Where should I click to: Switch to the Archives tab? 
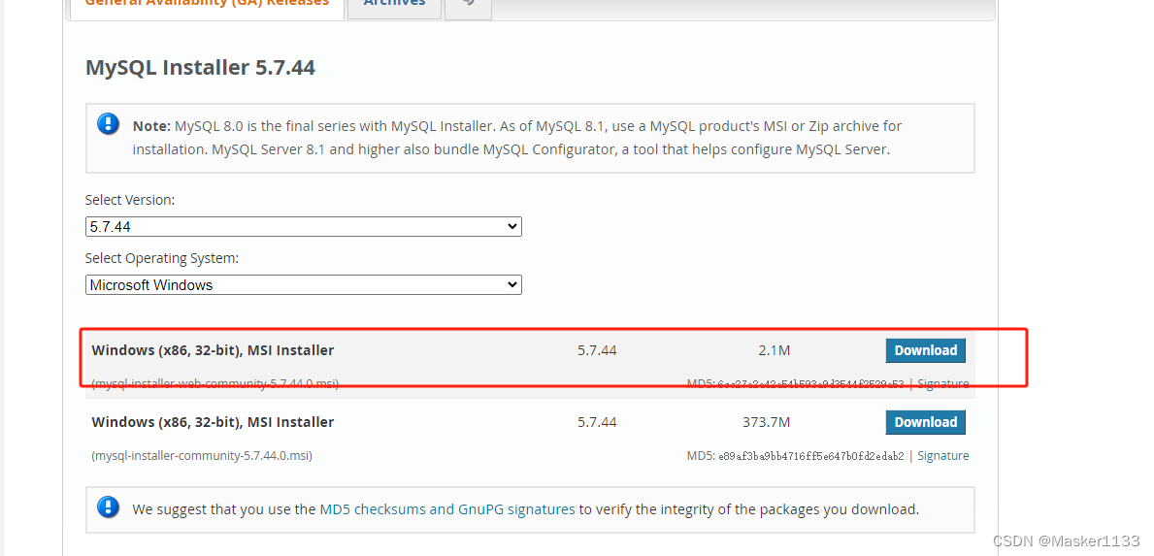point(394,6)
